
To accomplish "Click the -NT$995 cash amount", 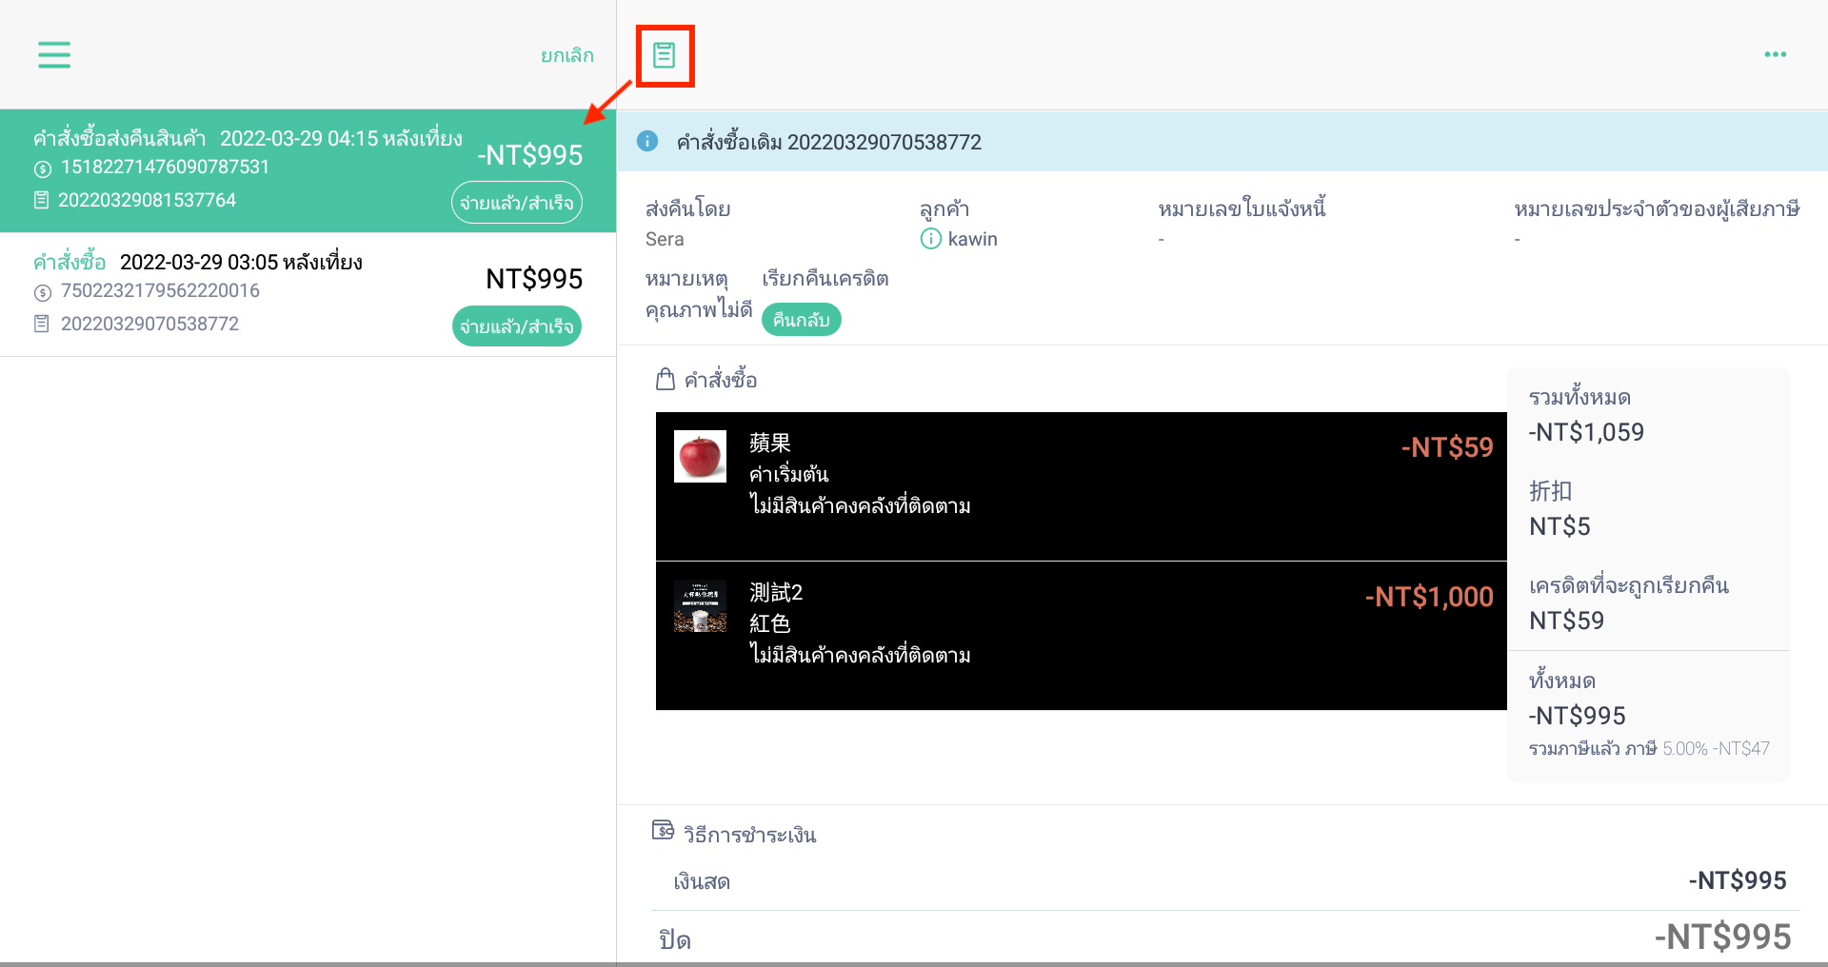I will [1738, 880].
